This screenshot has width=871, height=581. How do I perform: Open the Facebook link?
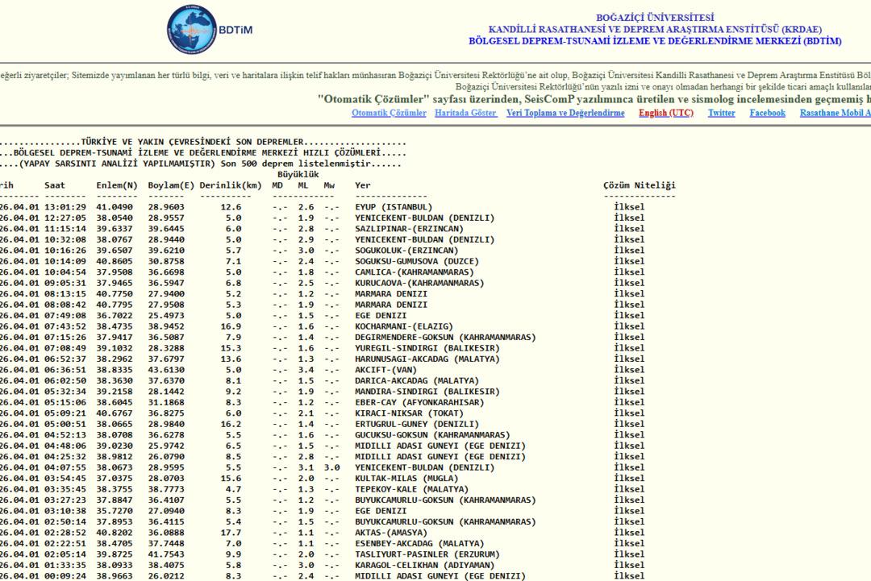click(x=767, y=113)
